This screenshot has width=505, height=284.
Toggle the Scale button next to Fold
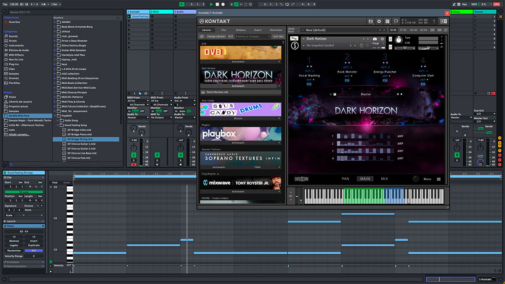(66, 183)
